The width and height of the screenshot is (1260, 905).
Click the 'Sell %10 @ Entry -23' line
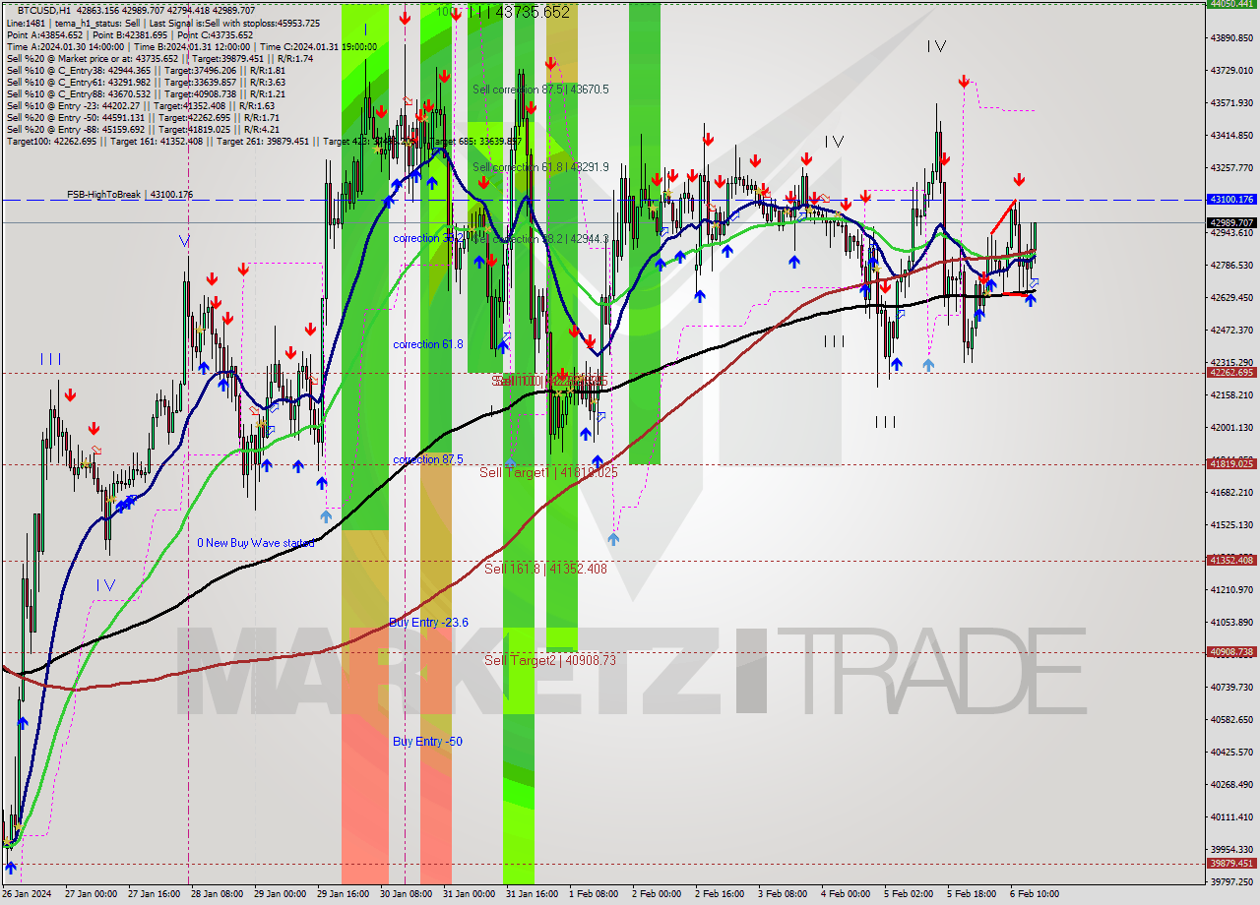pos(141,106)
